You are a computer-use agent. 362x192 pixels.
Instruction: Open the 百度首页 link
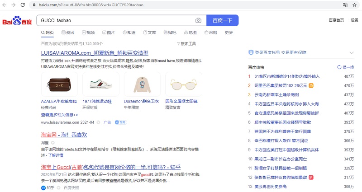pyautogui.click(x=336, y=20)
